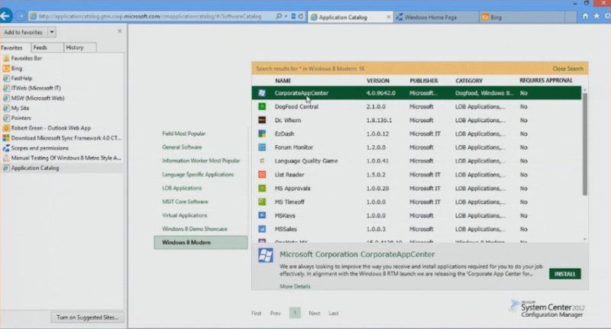Click the List Reader app icon
Viewport: 611px width, 329px height.
click(262, 175)
